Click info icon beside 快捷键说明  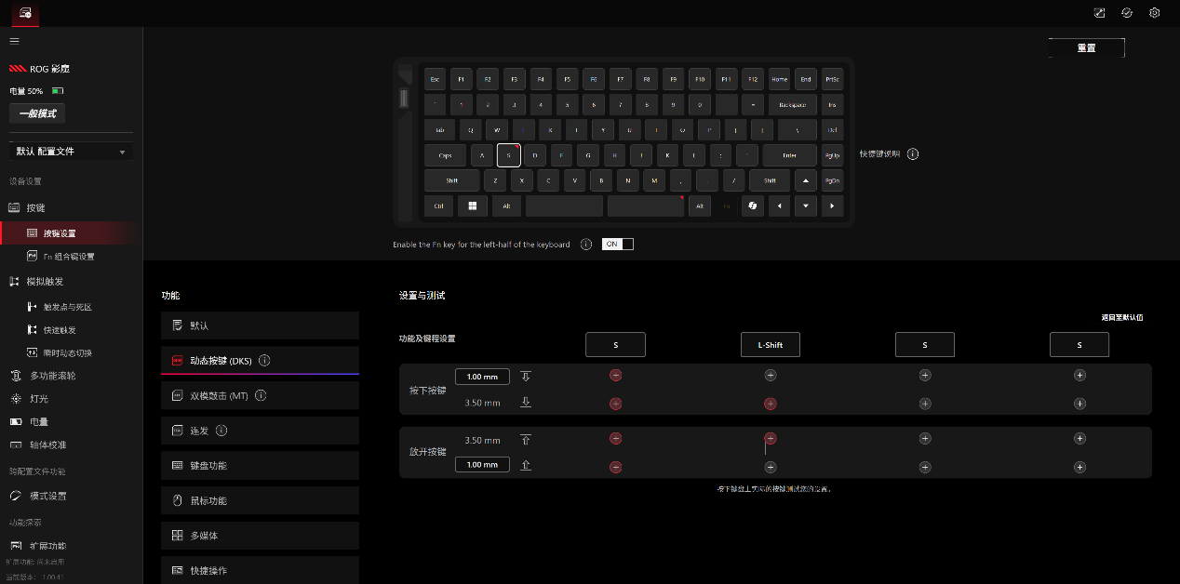(x=912, y=154)
